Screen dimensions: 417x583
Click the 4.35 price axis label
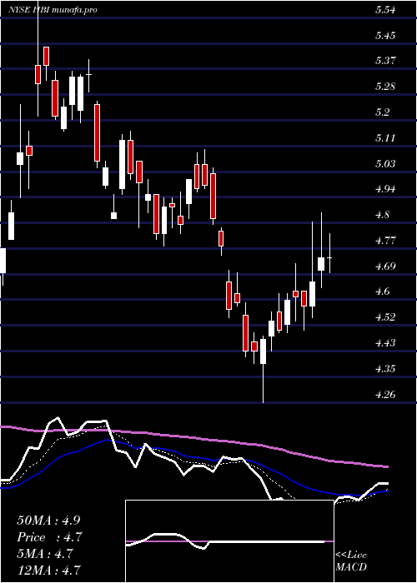tap(385, 369)
